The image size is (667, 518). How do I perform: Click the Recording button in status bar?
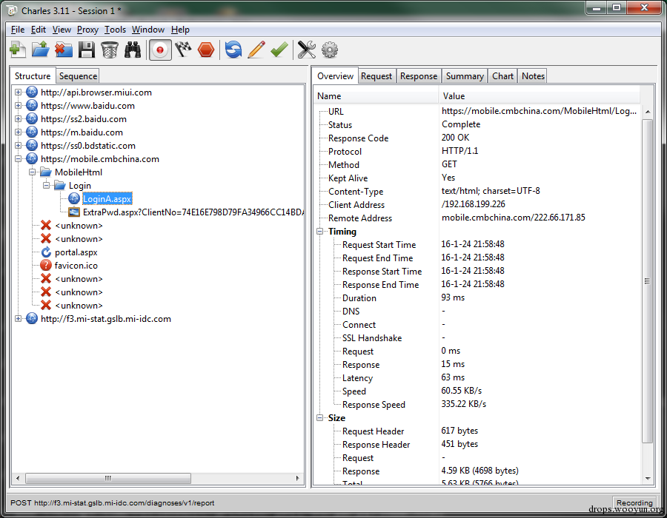click(x=634, y=502)
